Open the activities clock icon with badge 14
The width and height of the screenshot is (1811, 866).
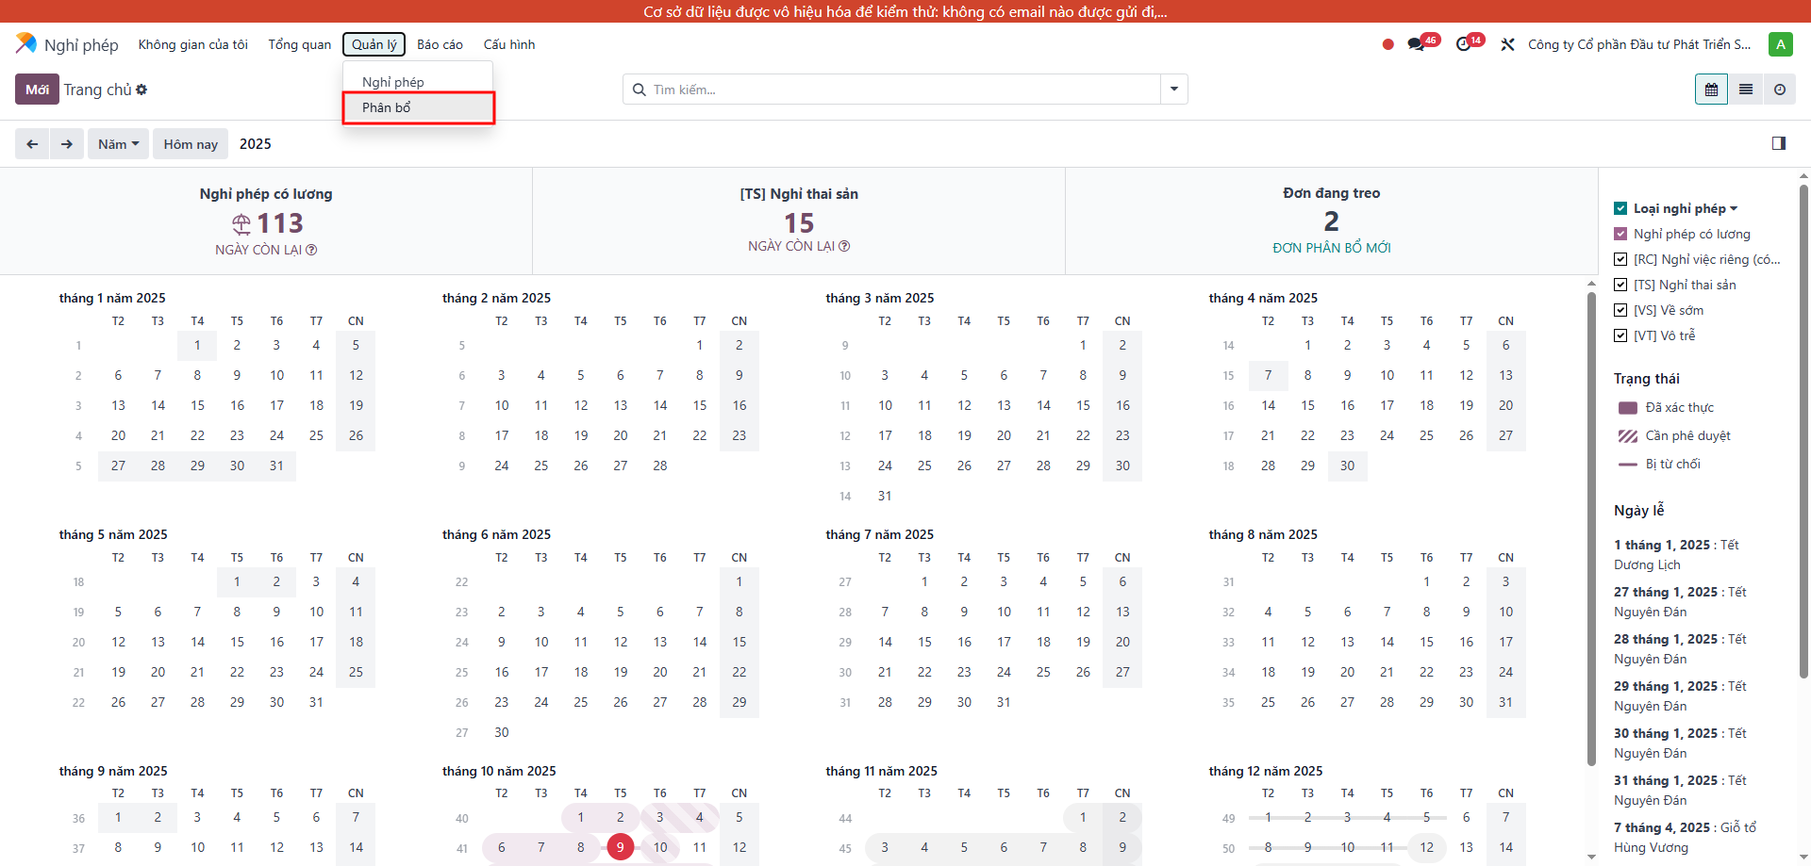pos(1464,44)
